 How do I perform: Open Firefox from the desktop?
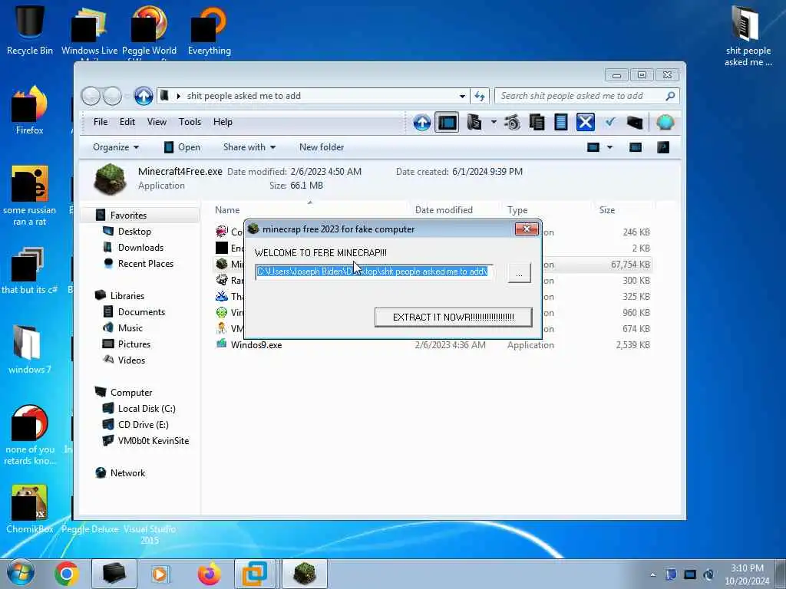pos(30,110)
